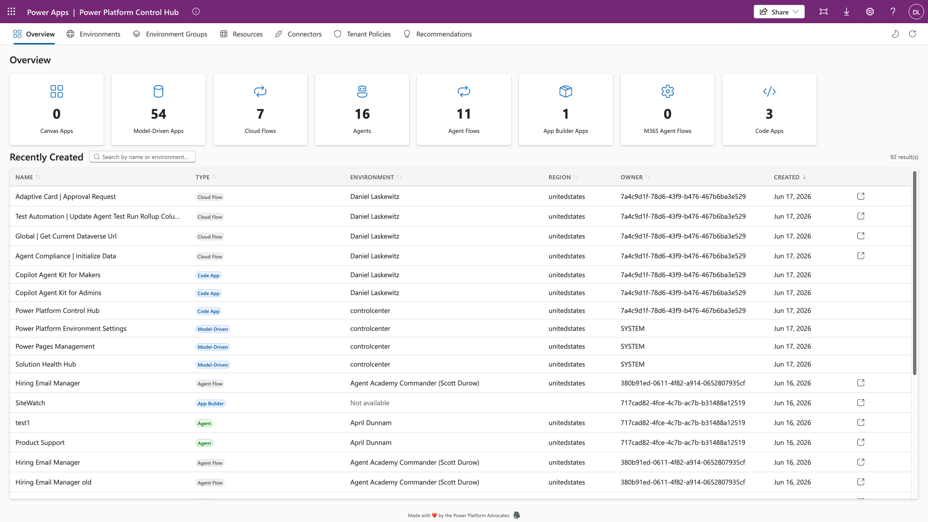Image resolution: width=928 pixels, height=522 pixels.
Task: Sort table by REGION column
Action: [563, 177]
